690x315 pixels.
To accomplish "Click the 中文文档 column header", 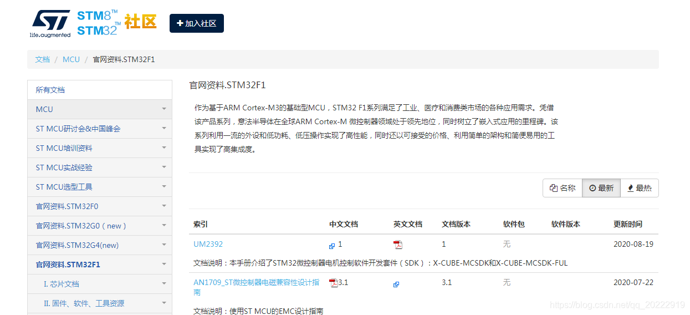I will [344, 224].
